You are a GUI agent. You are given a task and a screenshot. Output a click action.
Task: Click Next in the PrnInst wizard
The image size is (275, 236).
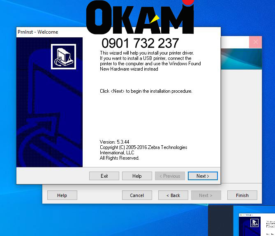(203, 176)
